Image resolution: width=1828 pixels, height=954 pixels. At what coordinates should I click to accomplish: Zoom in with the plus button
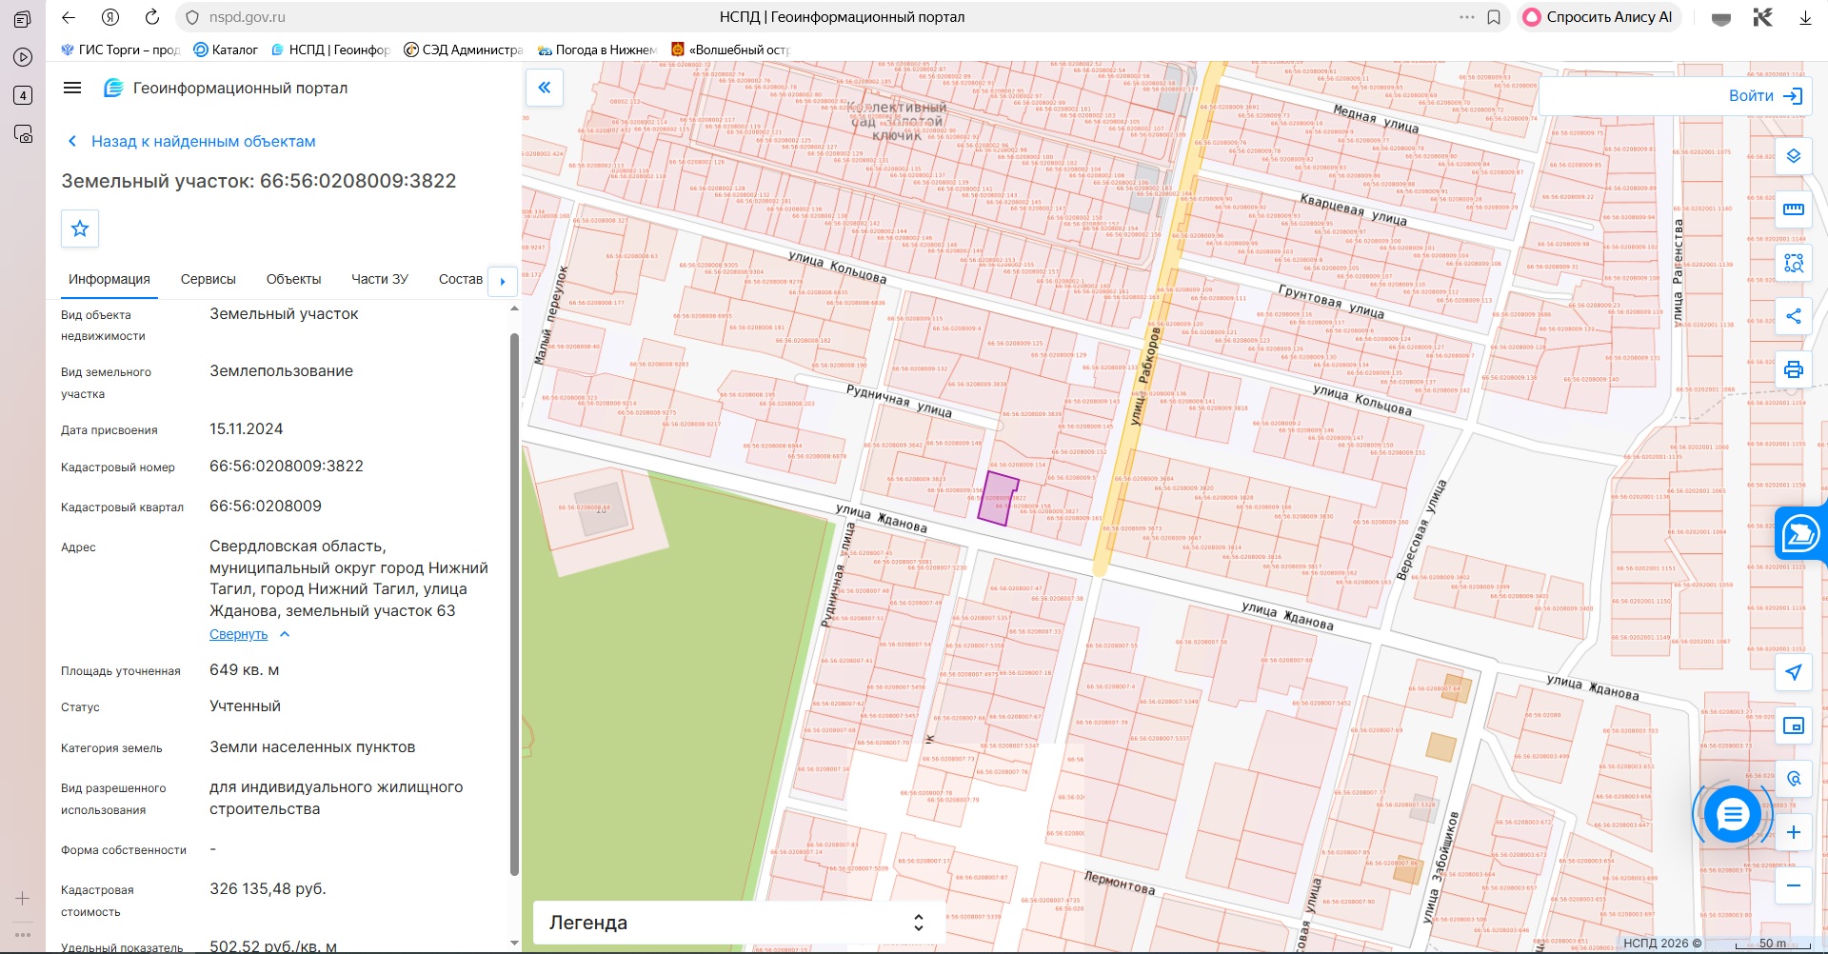[1793, 832]
